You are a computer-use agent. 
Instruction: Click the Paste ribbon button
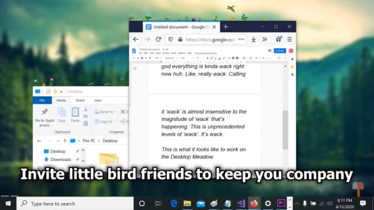[75, 115]
